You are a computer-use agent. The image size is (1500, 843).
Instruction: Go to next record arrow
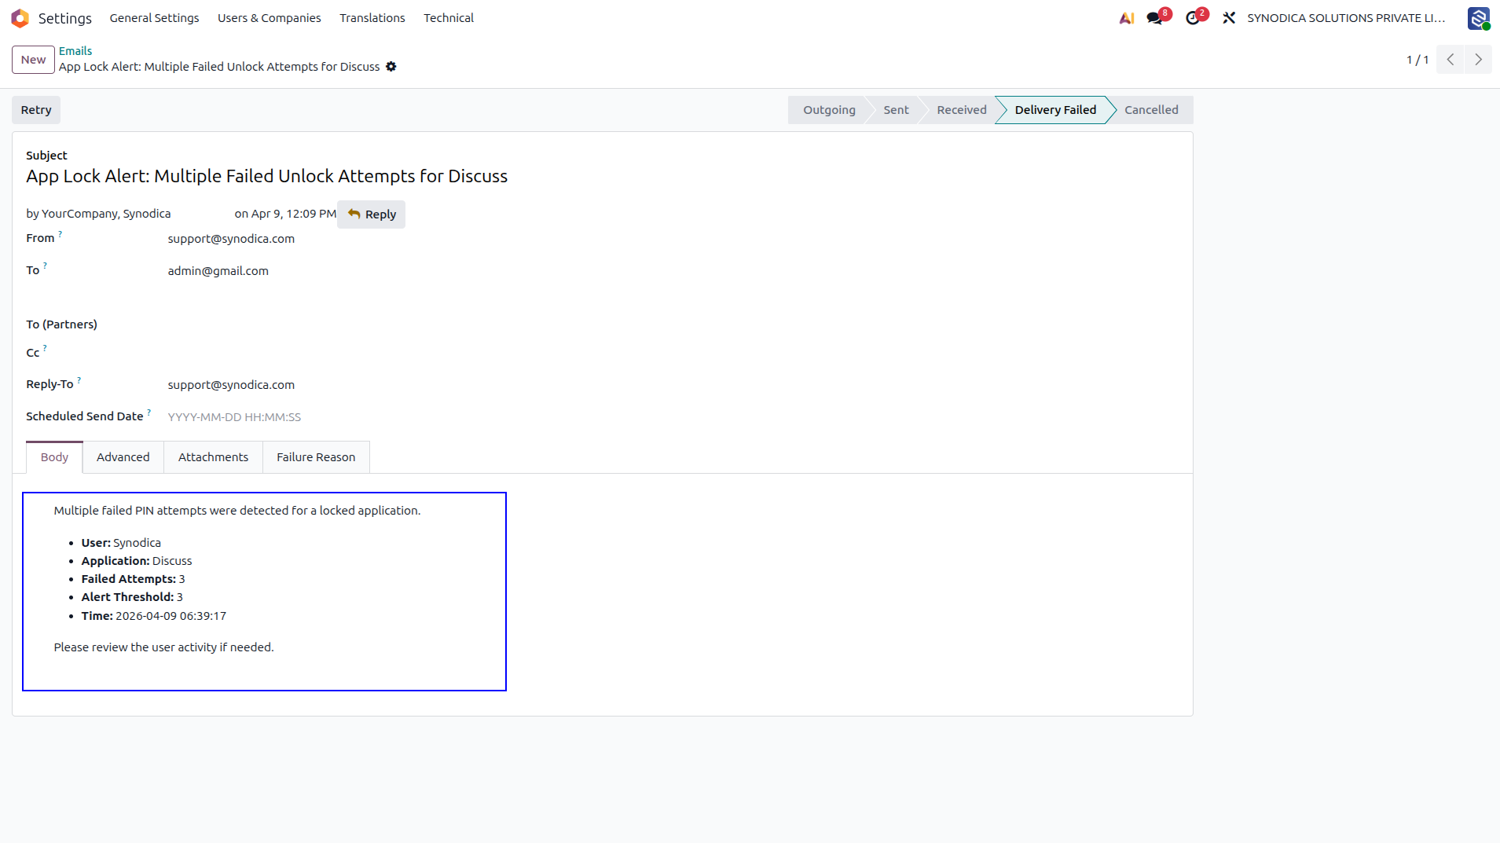point(1478,60)
